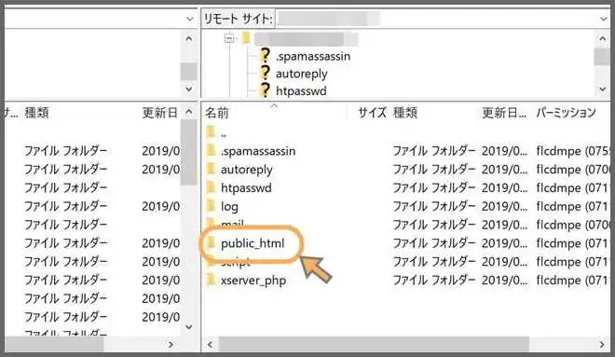The width and height of the screenshot is (615, 357).
Task: Click the .spamassassin question mark icon in the tree
Action: pyautogui.click(x=266, y=56)
